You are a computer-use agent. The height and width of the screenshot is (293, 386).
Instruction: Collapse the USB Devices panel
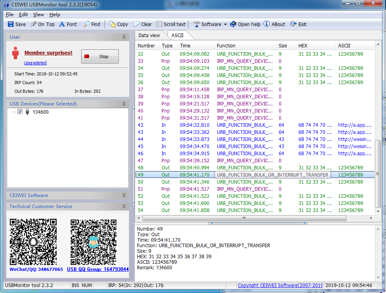[x=124, y=103]
